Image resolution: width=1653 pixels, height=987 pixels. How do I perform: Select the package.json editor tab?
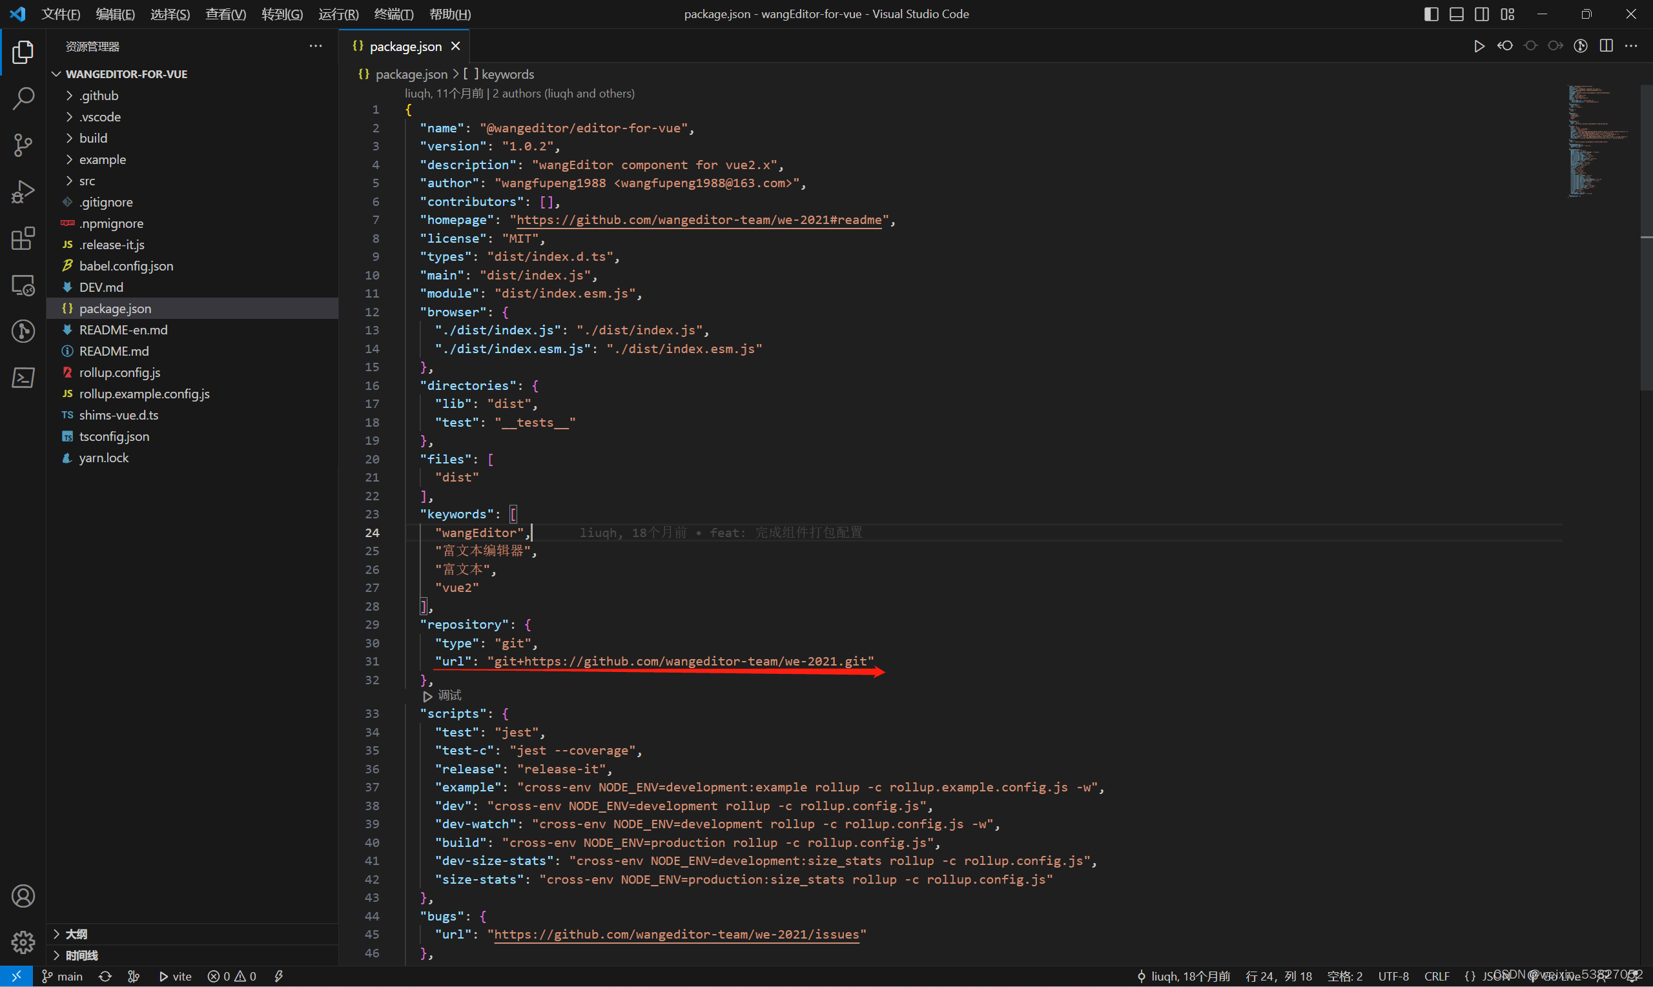[x=404, y=46]
